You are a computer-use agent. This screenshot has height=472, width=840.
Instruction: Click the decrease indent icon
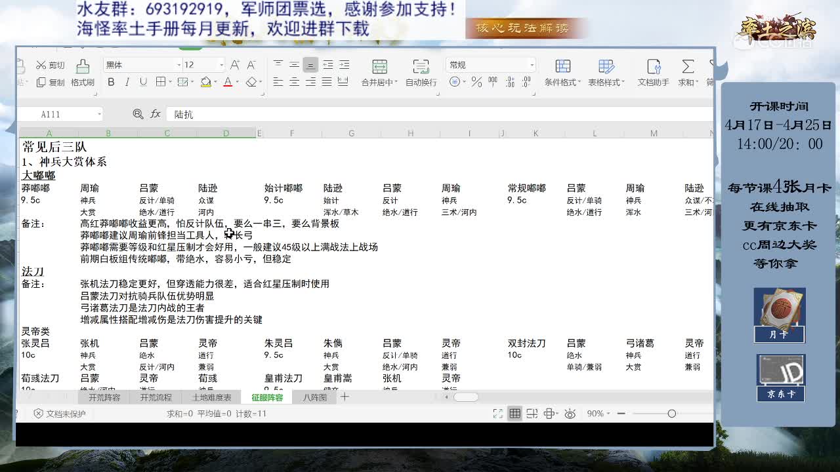coord(327,65)
